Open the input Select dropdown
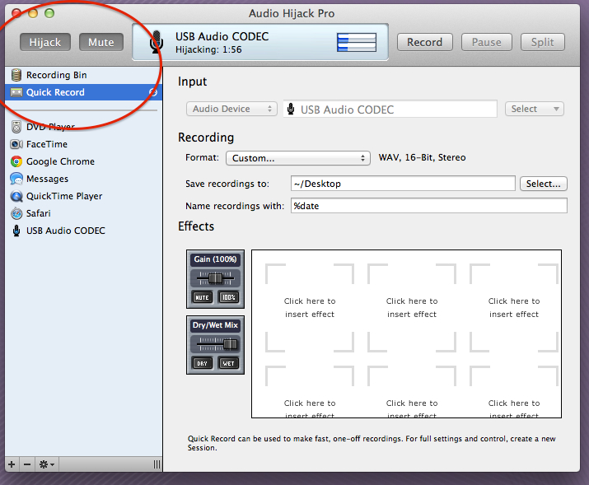This screenshot has width=589, height=485. point(534,109)
